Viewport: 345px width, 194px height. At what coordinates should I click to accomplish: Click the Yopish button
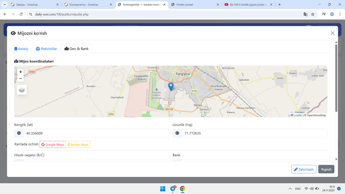point(326,169)
